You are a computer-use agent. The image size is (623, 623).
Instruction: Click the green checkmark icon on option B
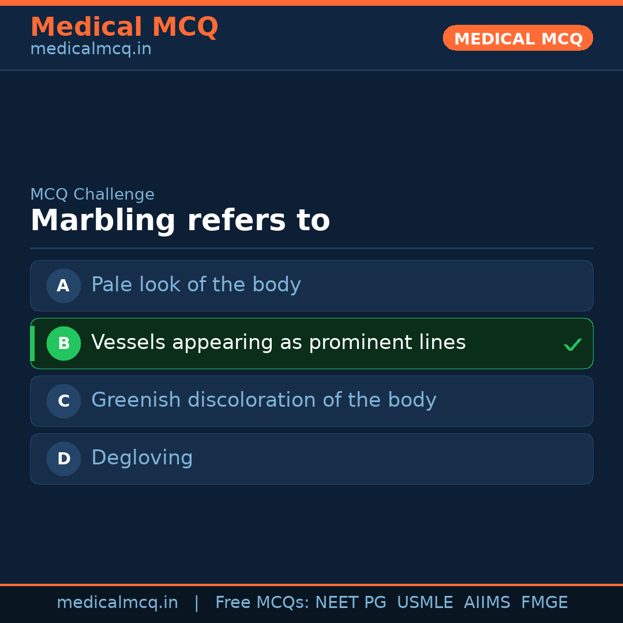(x=572, y=345)
